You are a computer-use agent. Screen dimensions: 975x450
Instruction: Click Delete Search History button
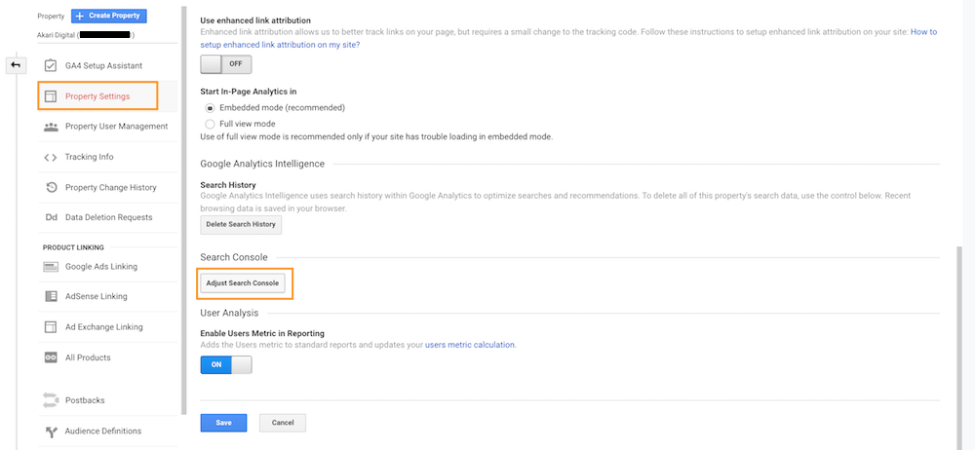pos(241,224)
